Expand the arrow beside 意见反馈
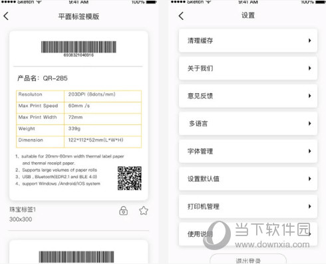 pos(309,96)
